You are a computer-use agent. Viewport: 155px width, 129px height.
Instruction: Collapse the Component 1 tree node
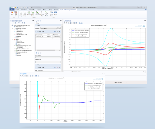(x=13, y=28)
